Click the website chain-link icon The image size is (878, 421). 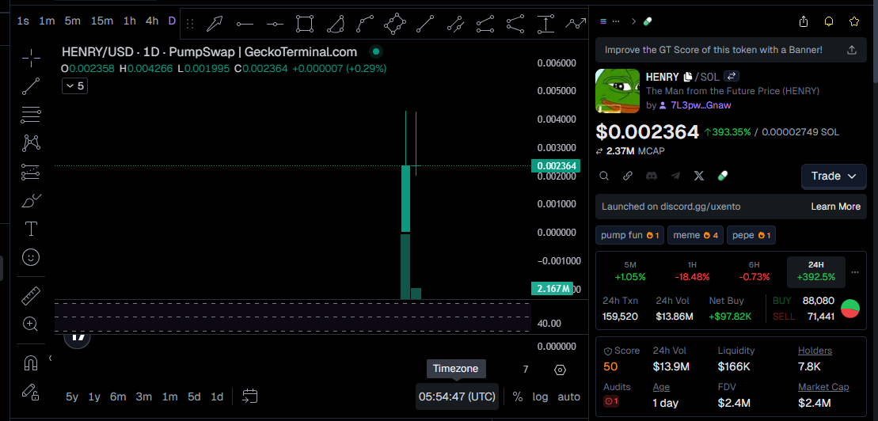[x=628, y=176]
